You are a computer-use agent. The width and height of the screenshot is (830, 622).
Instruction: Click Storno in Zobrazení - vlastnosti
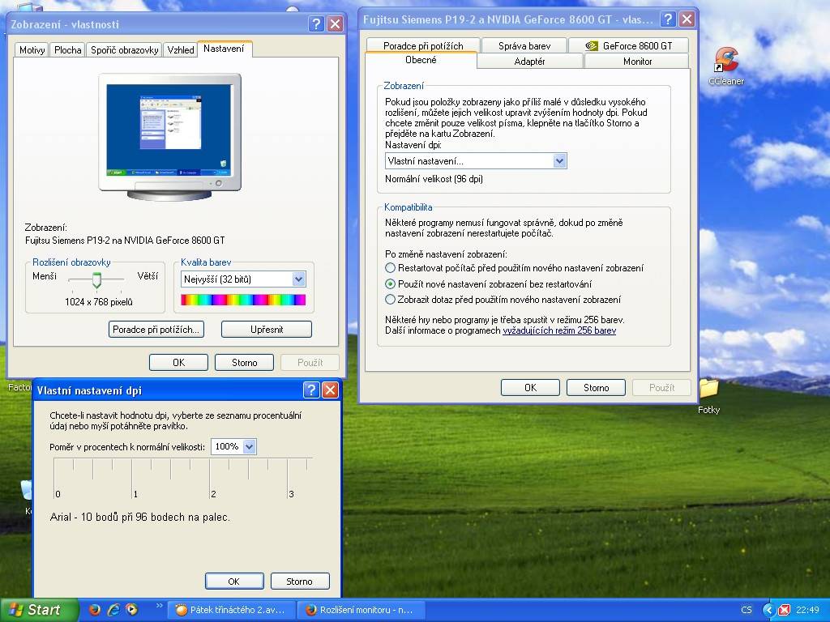click(x=244, y=362)
